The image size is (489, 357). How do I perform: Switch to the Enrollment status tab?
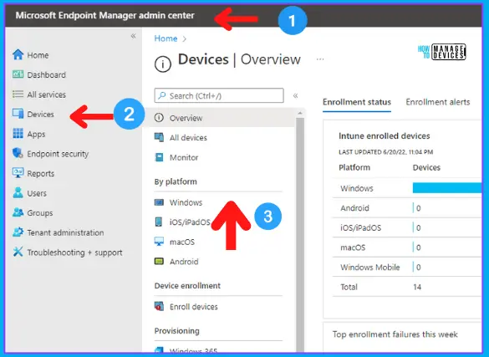pos(357,102)
